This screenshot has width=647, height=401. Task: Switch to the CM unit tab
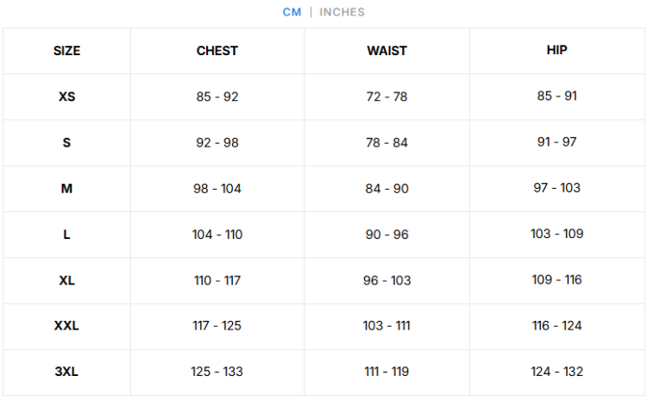pyautogui.click(x=292, y=12)
